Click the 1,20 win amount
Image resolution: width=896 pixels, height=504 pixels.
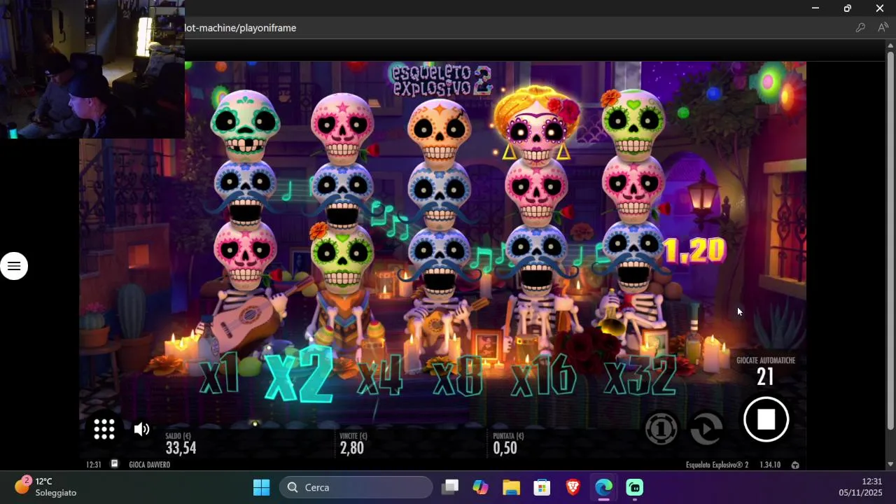click(694, 250)
